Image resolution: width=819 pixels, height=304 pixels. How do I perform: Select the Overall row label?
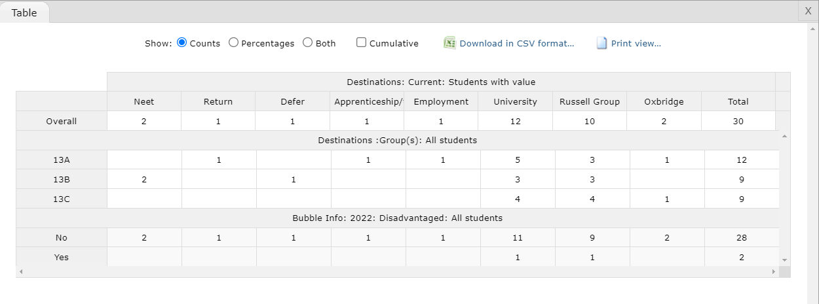point(62,121)
